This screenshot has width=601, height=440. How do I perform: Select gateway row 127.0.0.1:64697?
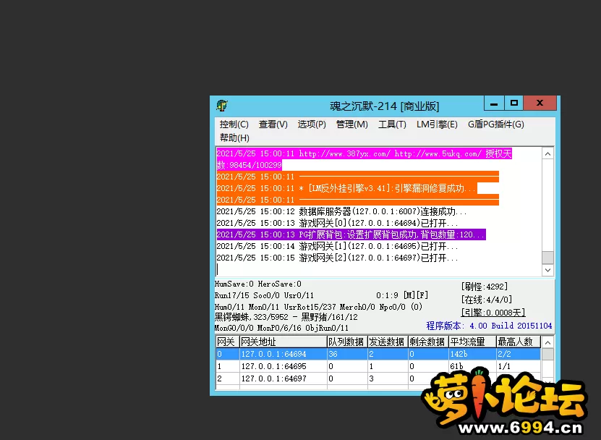378,378
